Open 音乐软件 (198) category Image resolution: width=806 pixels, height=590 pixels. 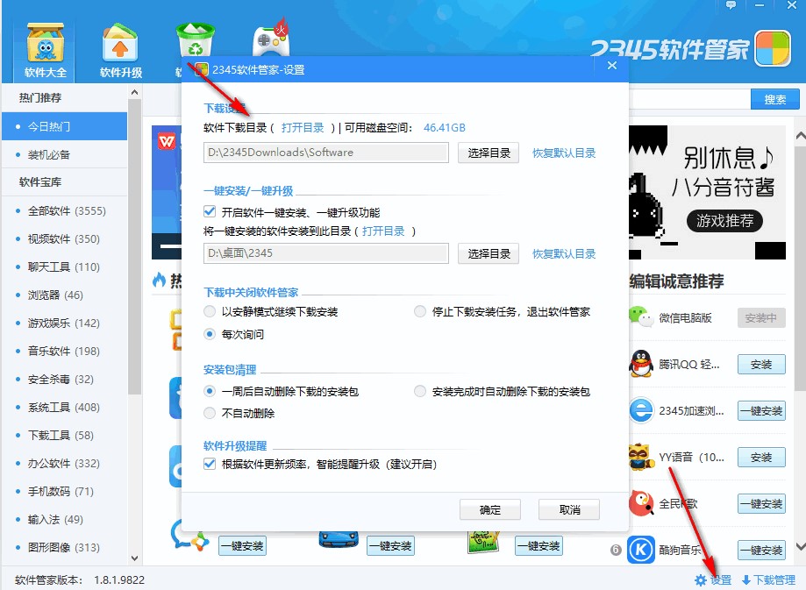(64, 351)
